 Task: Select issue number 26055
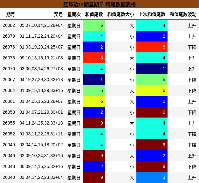pyautogui.click(x=9, y=123)
